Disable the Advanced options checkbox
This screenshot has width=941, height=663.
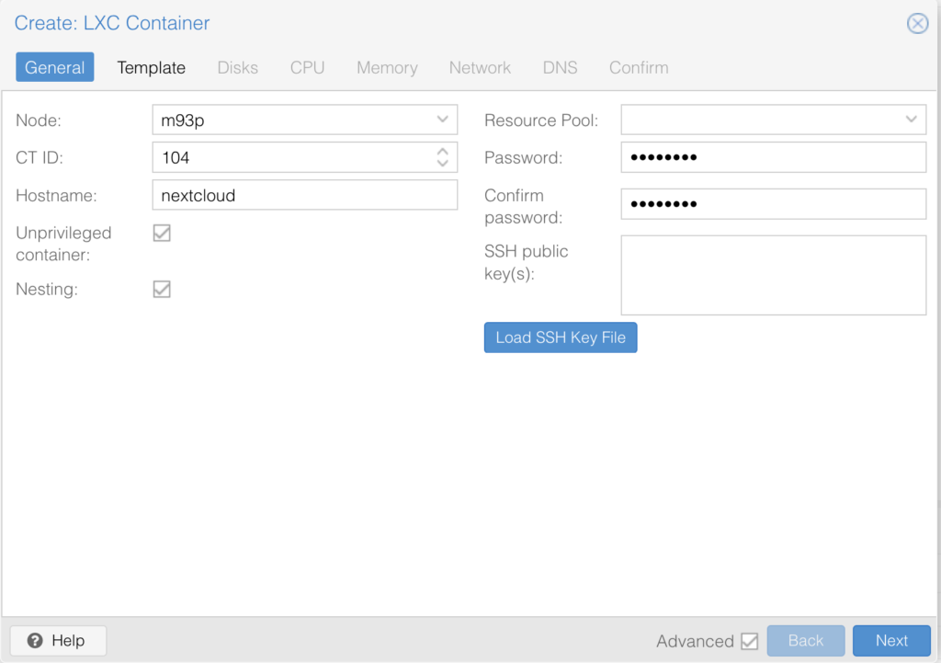click(749, 641)
